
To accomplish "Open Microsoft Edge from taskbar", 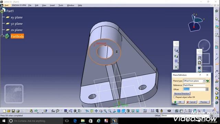I will pyautogui.click(x=75, y=121).
